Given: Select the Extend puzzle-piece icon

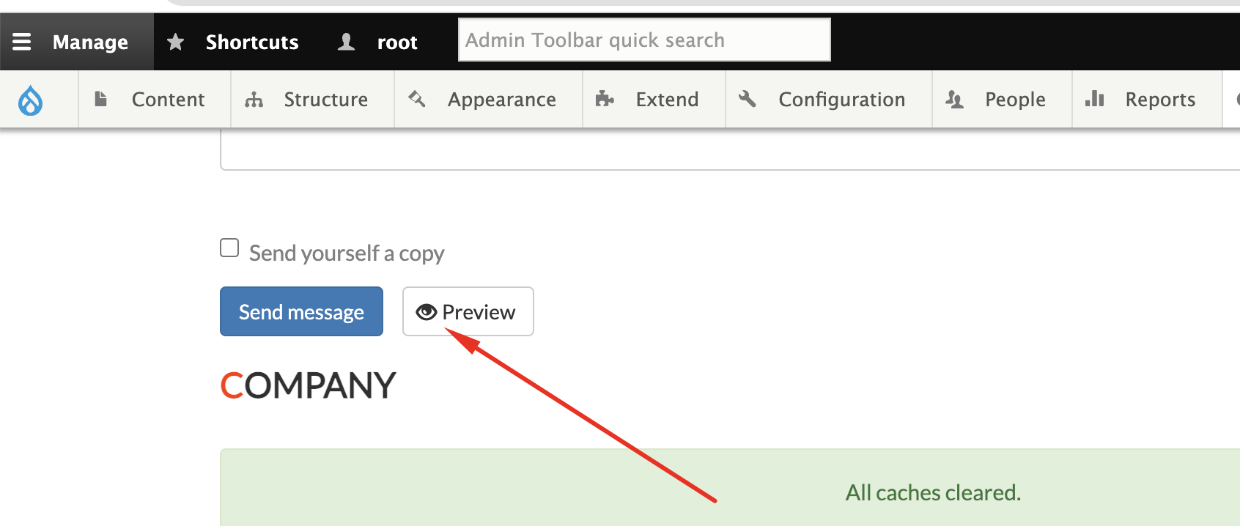Looking at the screenshot, I should point(605,99).
